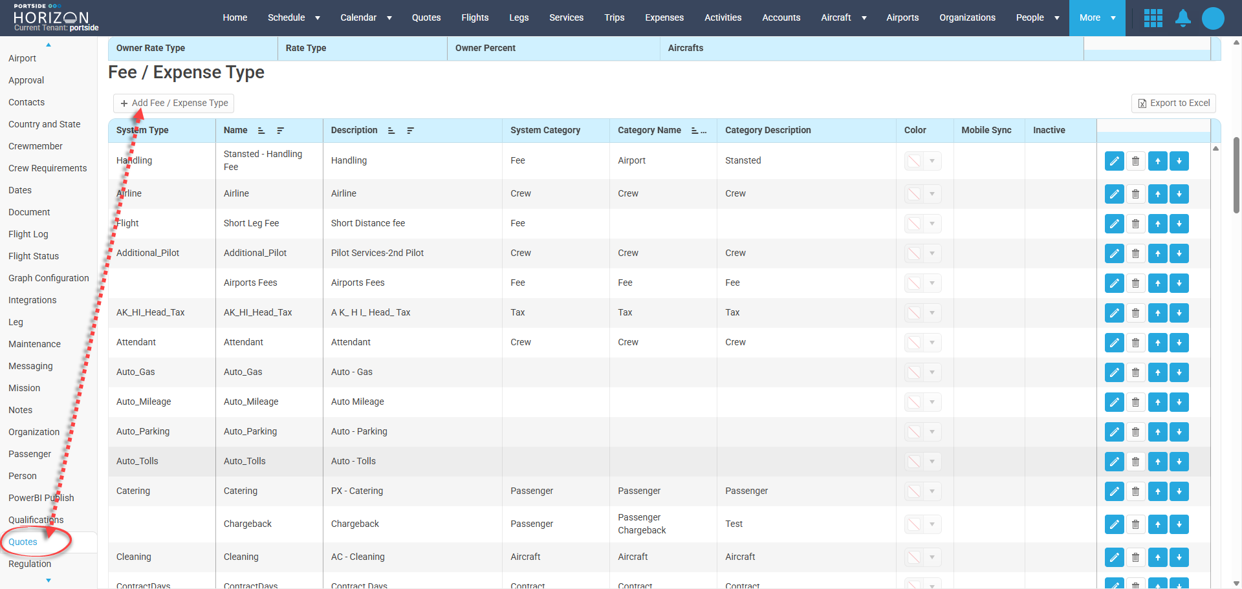The image size is (1242, 589).
Task: Expand color dropdown arrow for Attendant row
Action: click(932, 343)
